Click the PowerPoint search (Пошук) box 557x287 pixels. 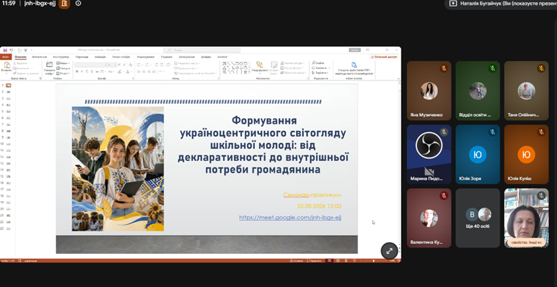pos(202,50)
